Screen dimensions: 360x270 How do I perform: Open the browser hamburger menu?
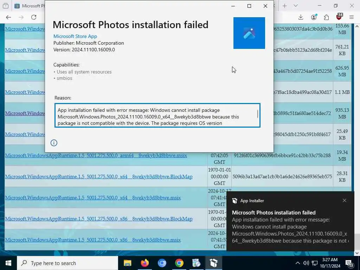352,17
